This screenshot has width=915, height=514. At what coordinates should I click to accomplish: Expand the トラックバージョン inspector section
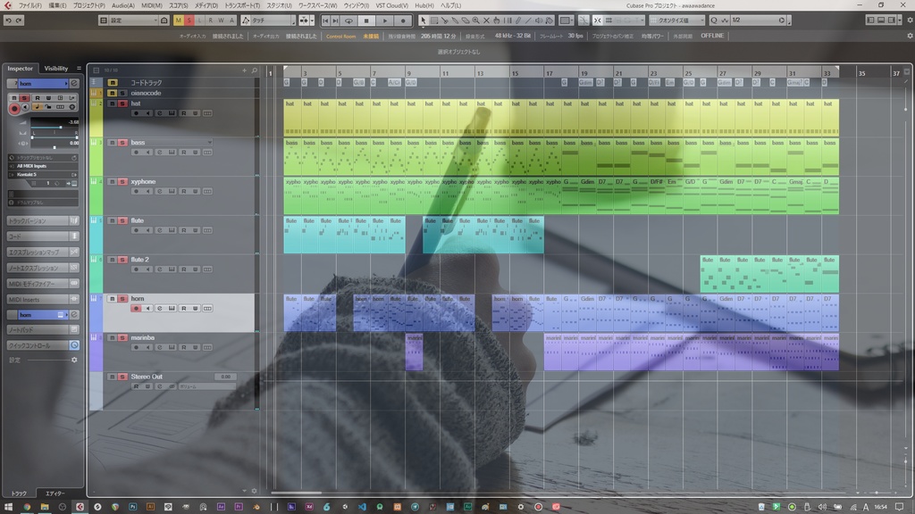click(x=42, y=221)
